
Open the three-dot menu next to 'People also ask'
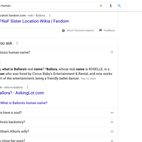pyautogui.click(x=17, y=43)
